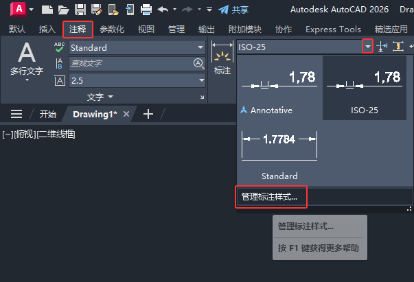
Task: Expand the undo history dropdown arrow
Action: coord(175,9)
